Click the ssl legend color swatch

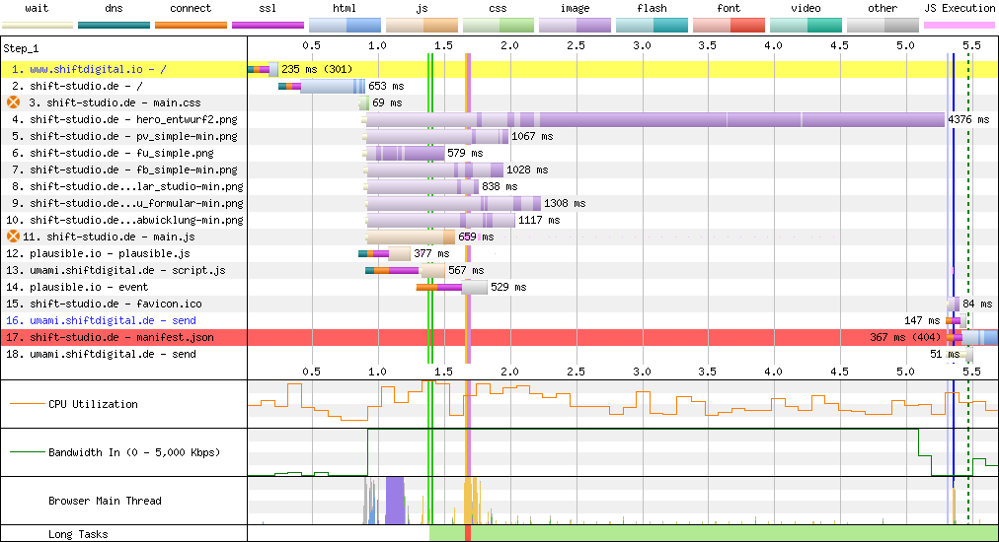(269, 26)
